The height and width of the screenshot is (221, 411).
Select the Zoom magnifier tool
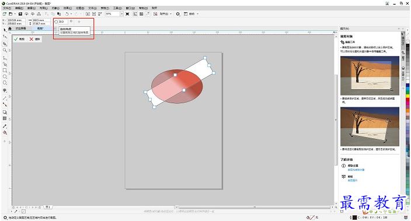pyautogui.click(x=5, y=50)
